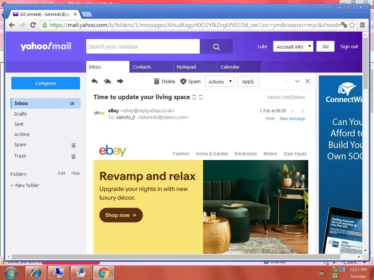Open a new browser tab

pyautogui.click(x=87, y=15)
